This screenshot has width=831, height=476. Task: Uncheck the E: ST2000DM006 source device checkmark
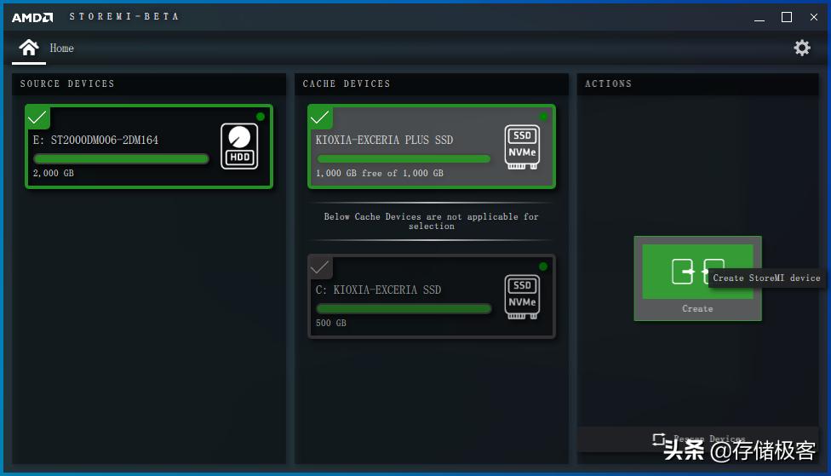[37, 118]
